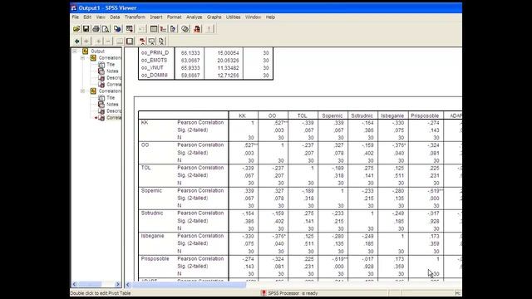The image size is (532, 299).
Task: Open the Dialog Recall toolbar icon
Action: pyautogui.click(x=130, y=29)
